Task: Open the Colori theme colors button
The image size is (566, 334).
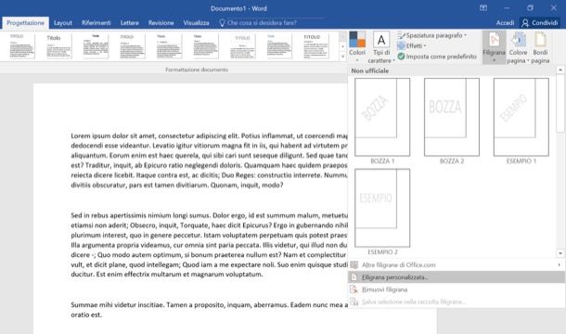Action: coord(357,47)
